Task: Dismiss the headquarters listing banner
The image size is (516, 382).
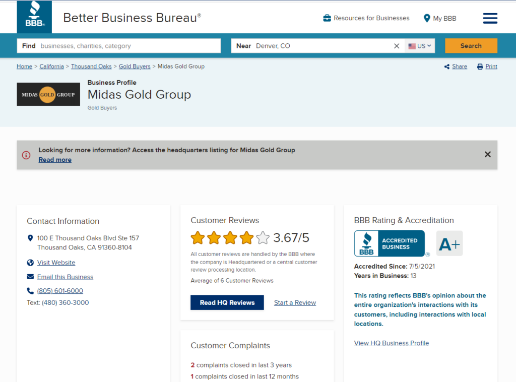Action: click(487, 155)
